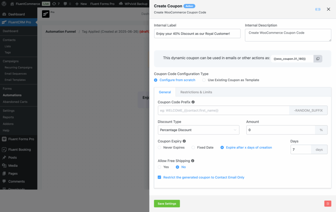Choose Never Expires for coupon expiry

pyautogui.click(x=171, y=147)
